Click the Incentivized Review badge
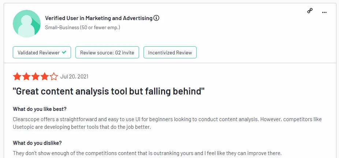This screenshot has height=158, width=339. [x=170, y=53]
